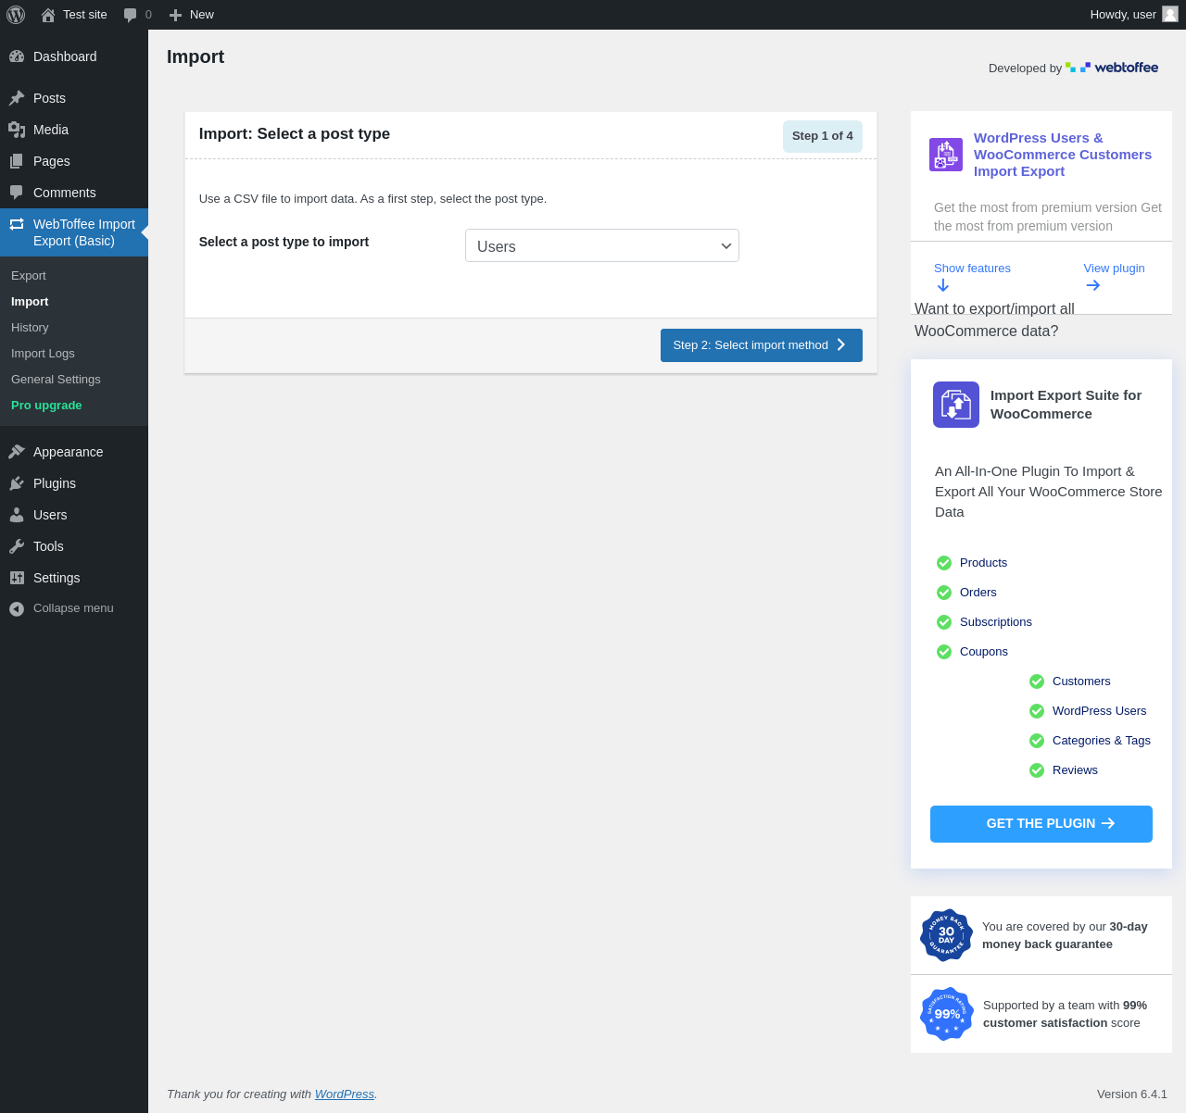Open the Howdy, user account menu
Screen dimensions: 1186x1113
(1134, 15)
